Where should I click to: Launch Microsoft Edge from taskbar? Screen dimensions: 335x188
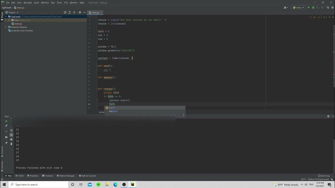[115, 185]
